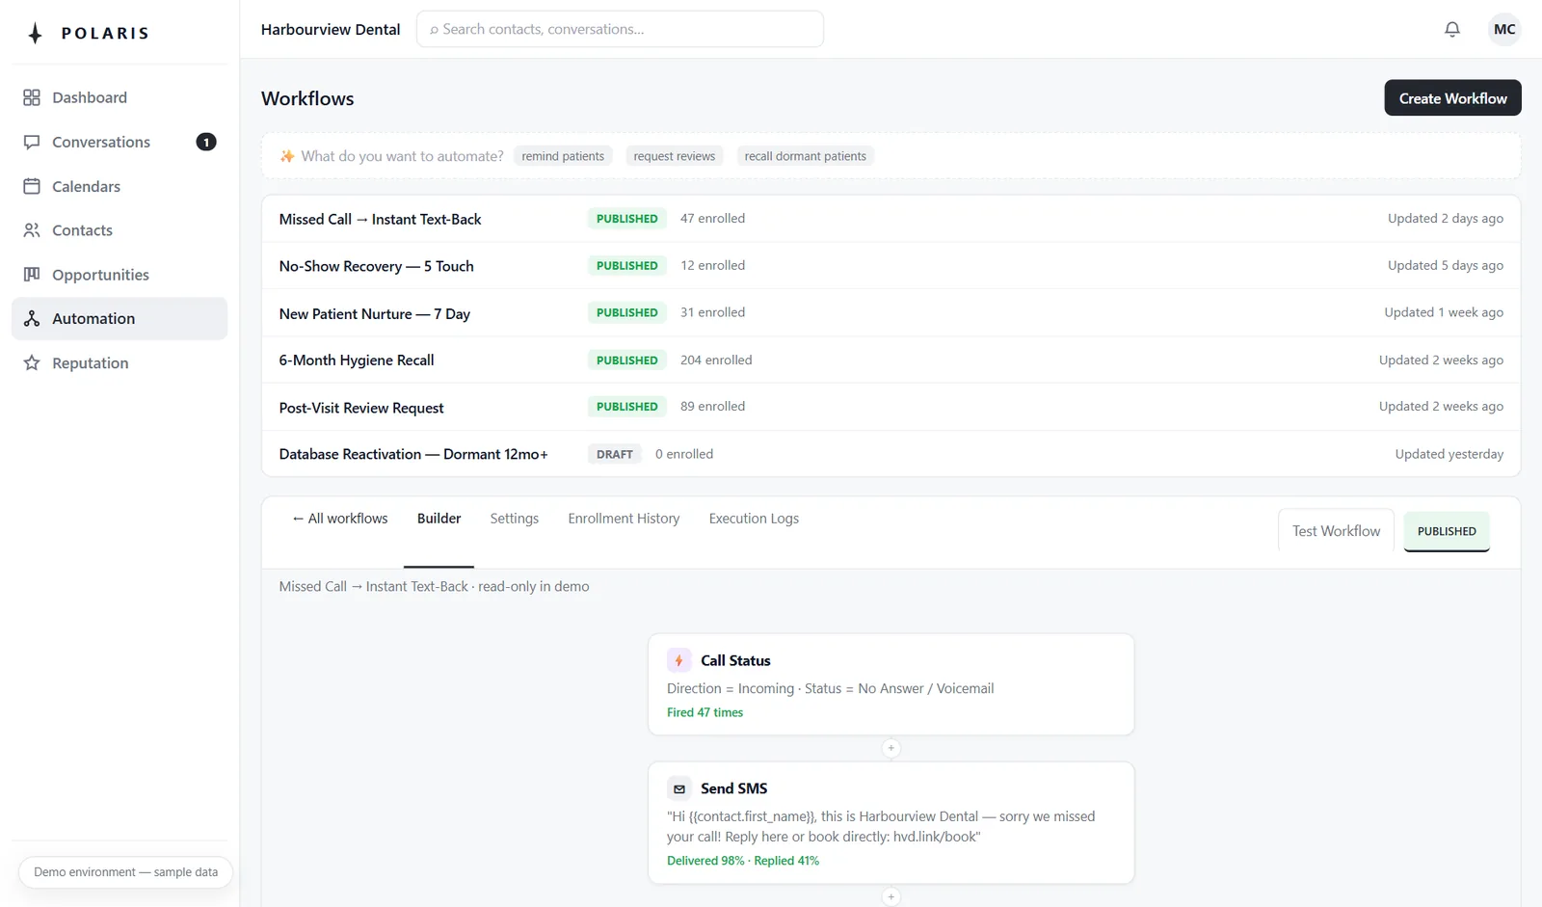Click '204 enrolled' count
1542x907 pixels.
click(x=716, y=360)
